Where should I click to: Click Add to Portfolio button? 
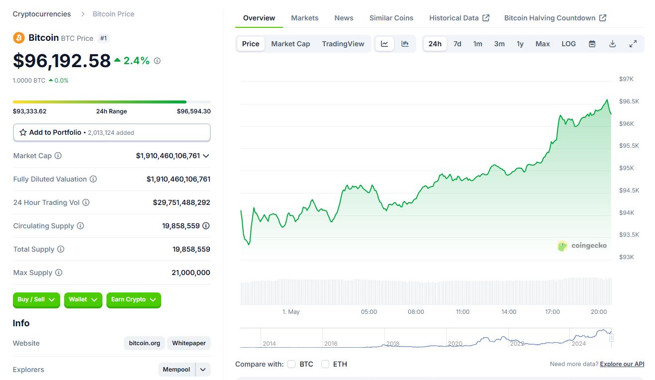tap(112, 132)
